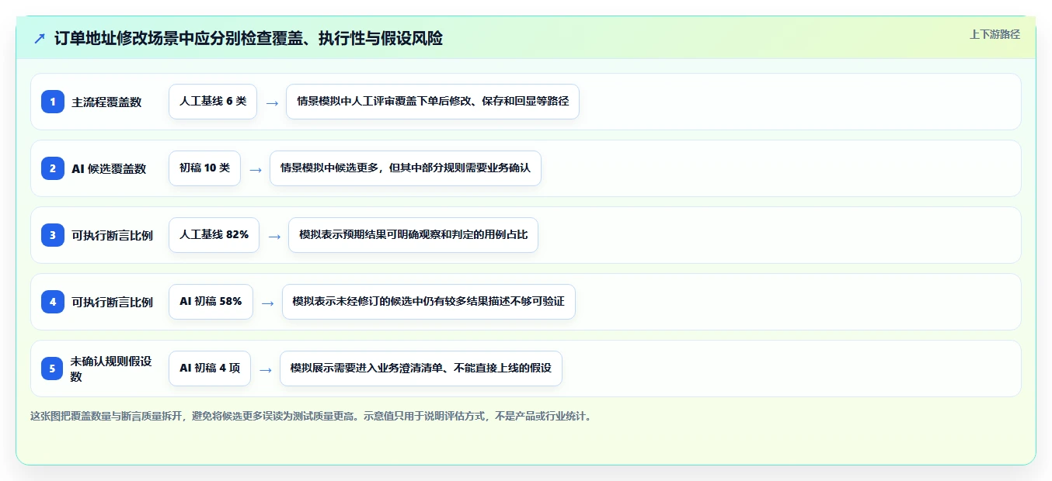Click the AI 初稿 58% chip
Viewport: 1052px width, 481px height.
point(211,302)
